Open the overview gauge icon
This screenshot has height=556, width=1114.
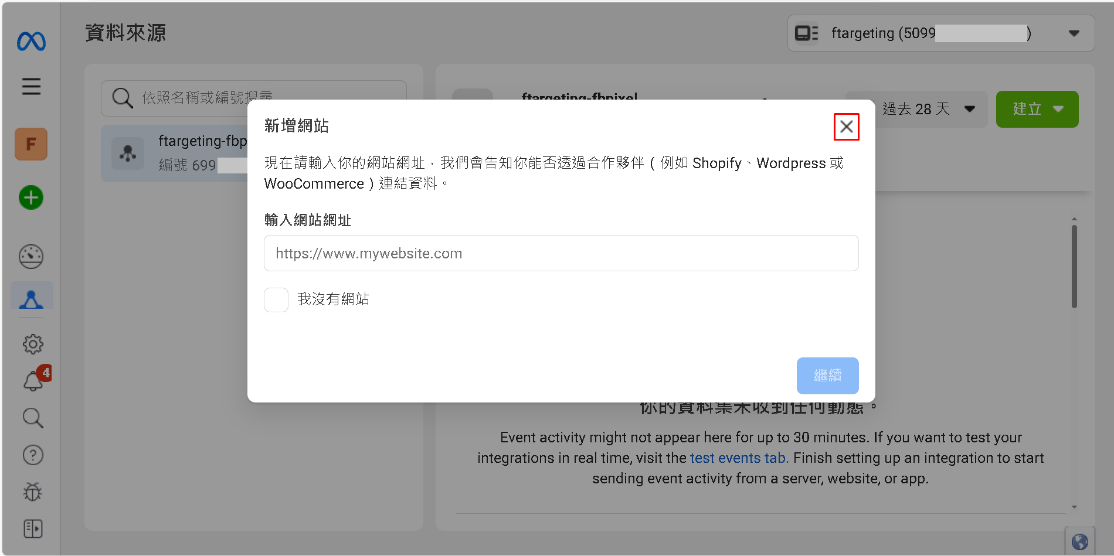coord(31,257)
